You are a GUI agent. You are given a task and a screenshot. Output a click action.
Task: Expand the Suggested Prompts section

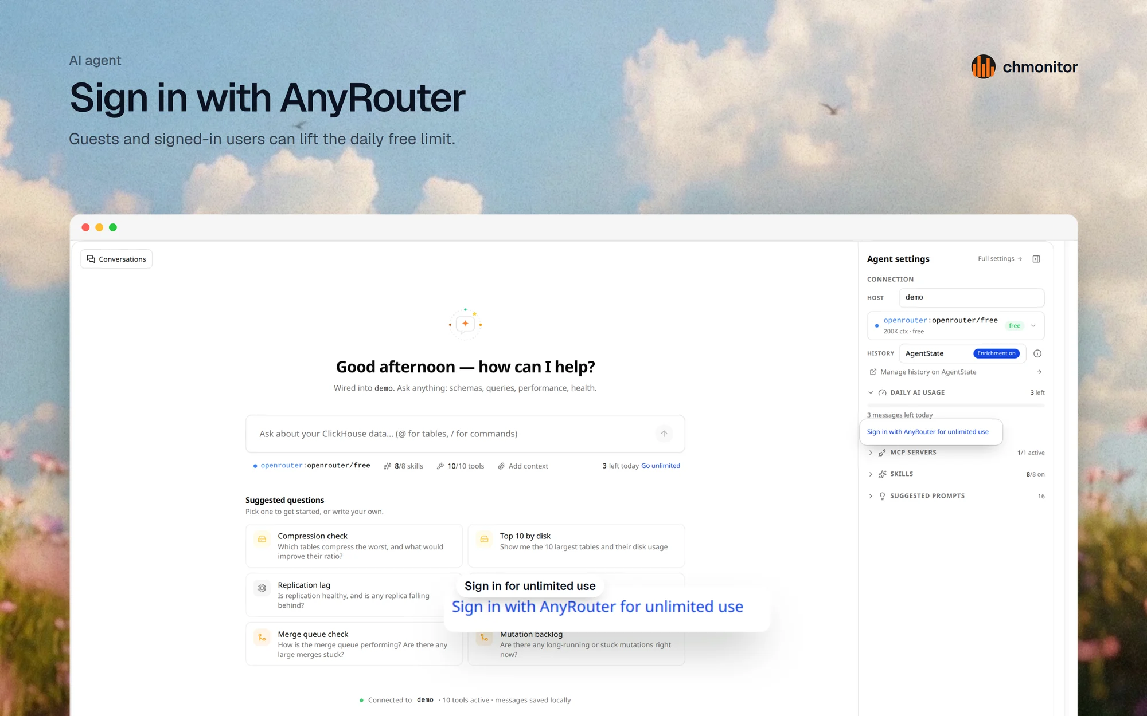[x=871, y=496]
